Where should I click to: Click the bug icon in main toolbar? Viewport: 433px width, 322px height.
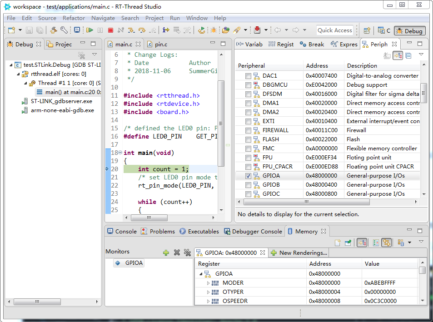tap(213, 30)
